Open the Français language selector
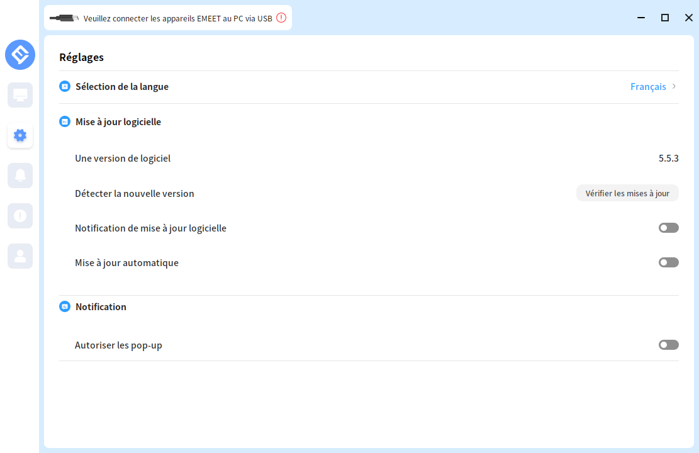This screenshot has width=699, height=453. (x=648, y=87)
